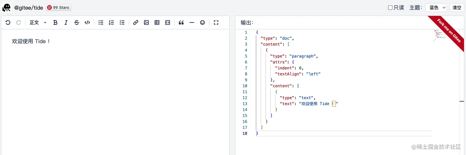
Task: Open the 正文 paragraph style dropdown
Action: pos(38,22)
